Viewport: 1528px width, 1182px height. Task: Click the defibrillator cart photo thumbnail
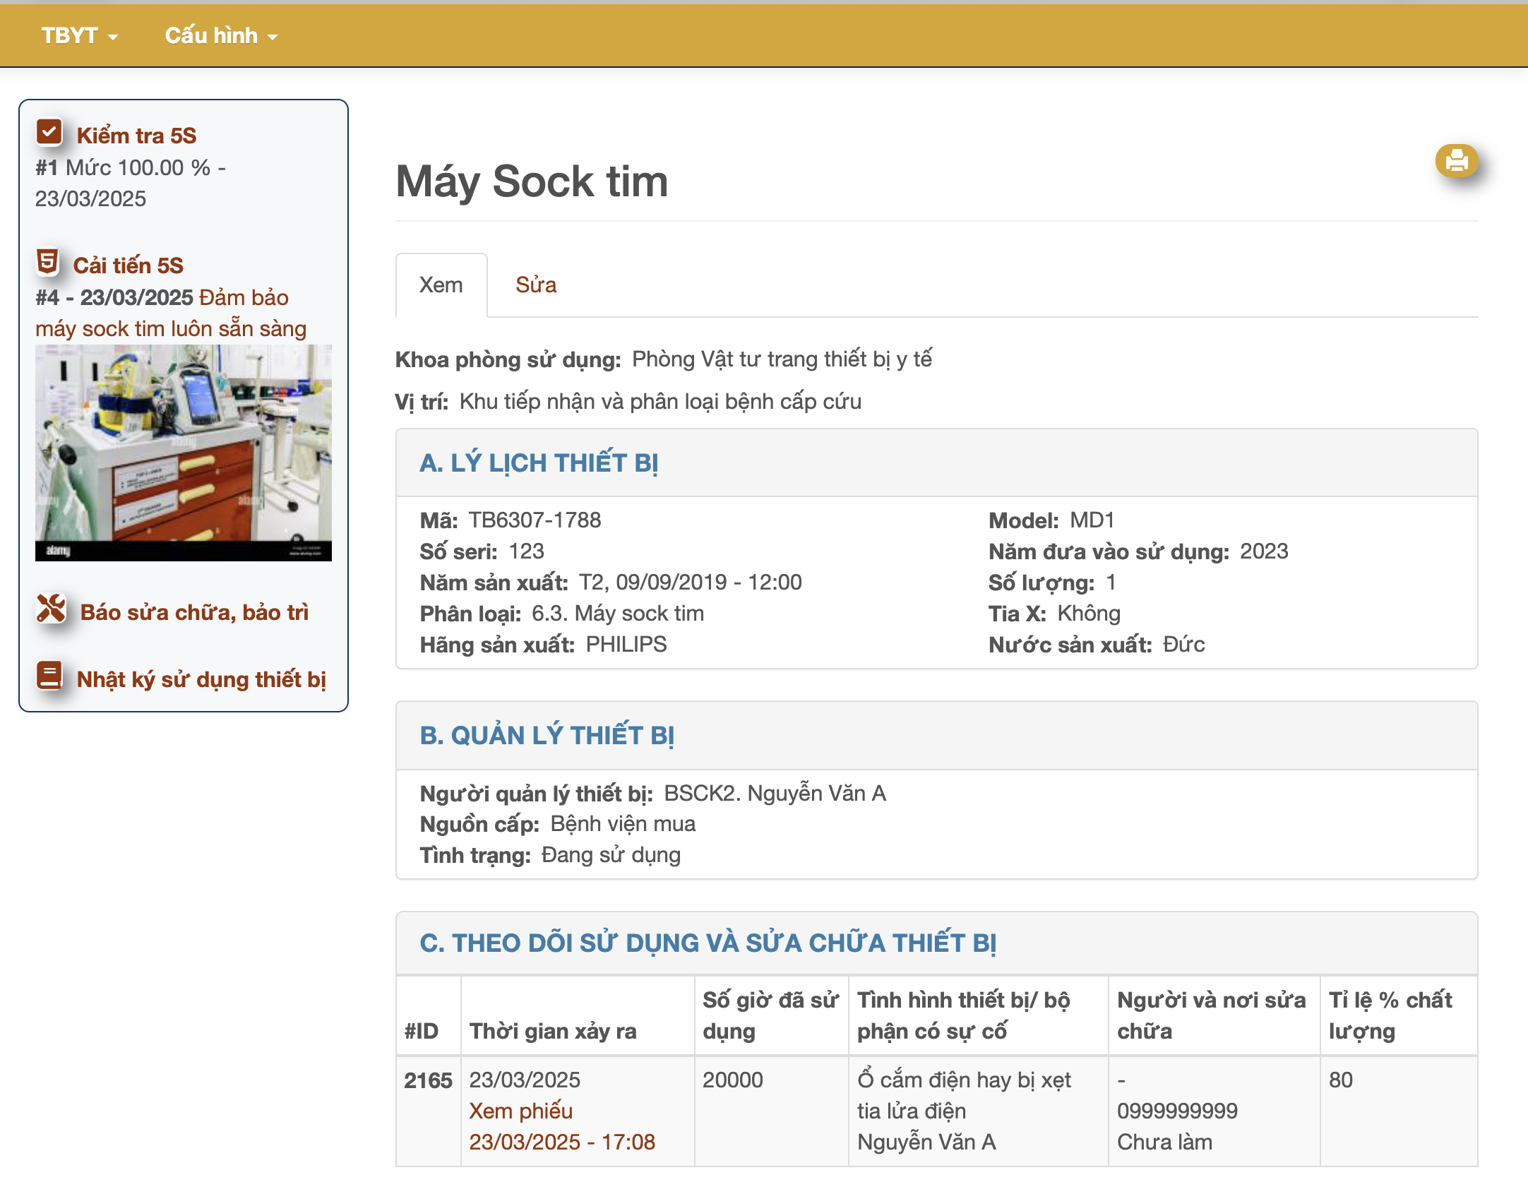tap(184, 453)
